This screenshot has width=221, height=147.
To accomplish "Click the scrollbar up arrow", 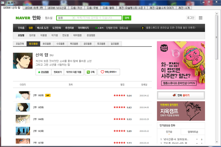I will pyautogui.click(x=217, y=14).
